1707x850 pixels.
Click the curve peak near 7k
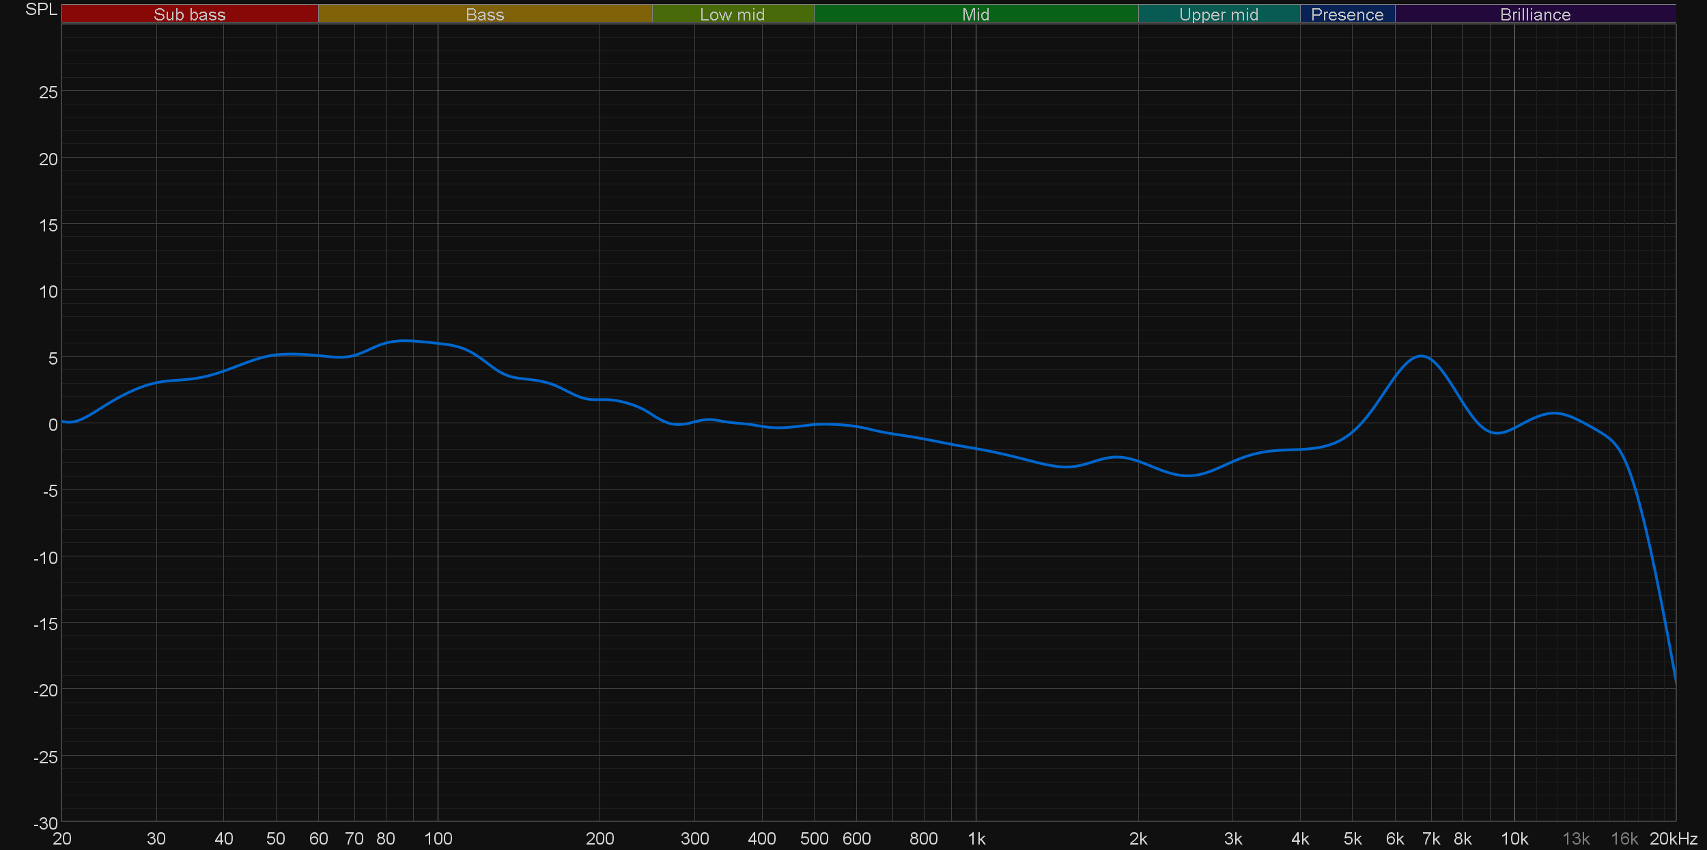1421,356
